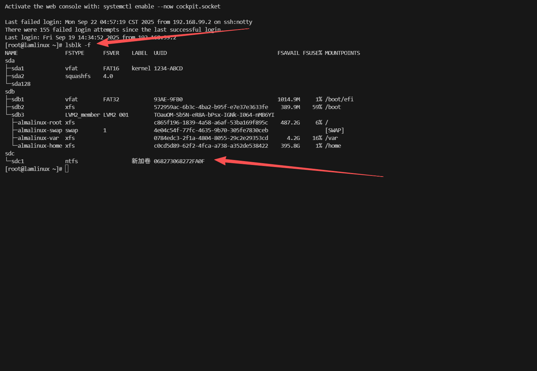Select the sdb3 LVM2_member partition name
Viewport: 537px width, 371px height.
coord(18,115)
